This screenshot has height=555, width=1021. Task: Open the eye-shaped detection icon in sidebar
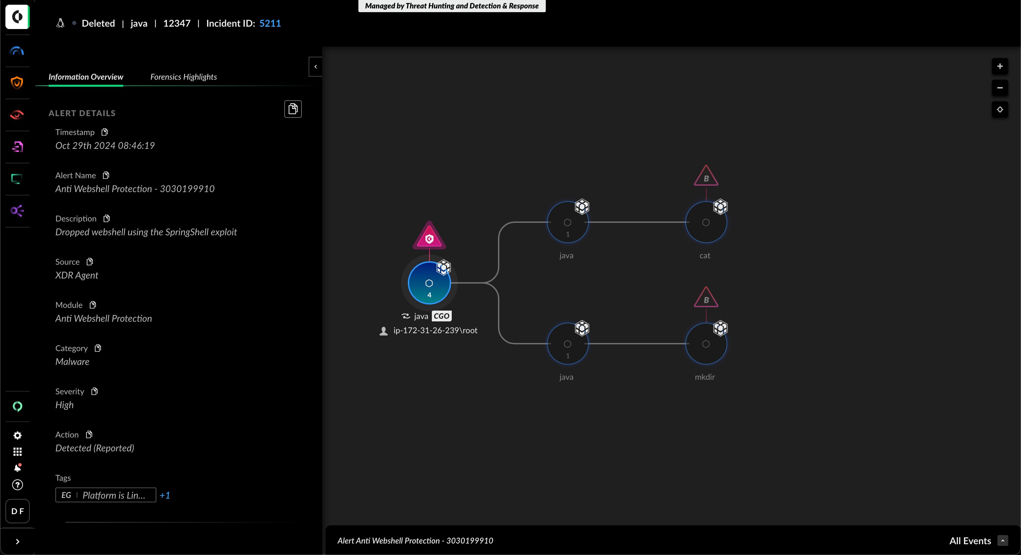pyautogui.click(x=17, y=114)
